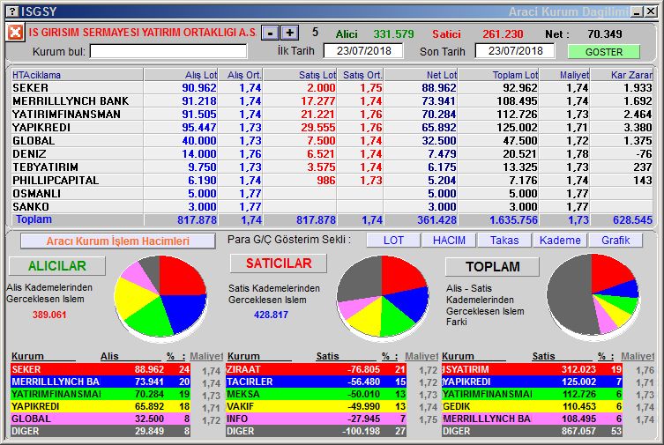Image resolution: width=664 pixels, height=445 pixels.
Task: Sort by HTAciklama column header
Action: [x=77, y=75]
